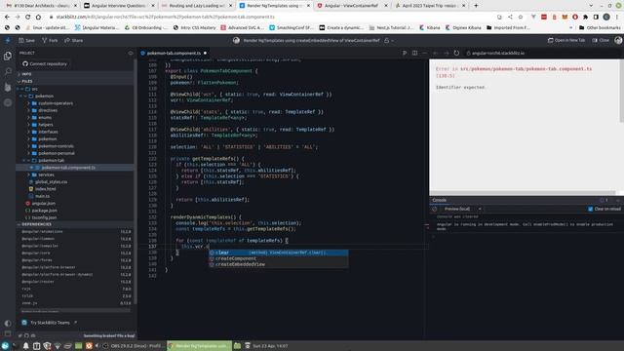Viewport: 624px width, 351px height.
Task: Open the Linux Mint start menu
Action: tap(5, 346)
